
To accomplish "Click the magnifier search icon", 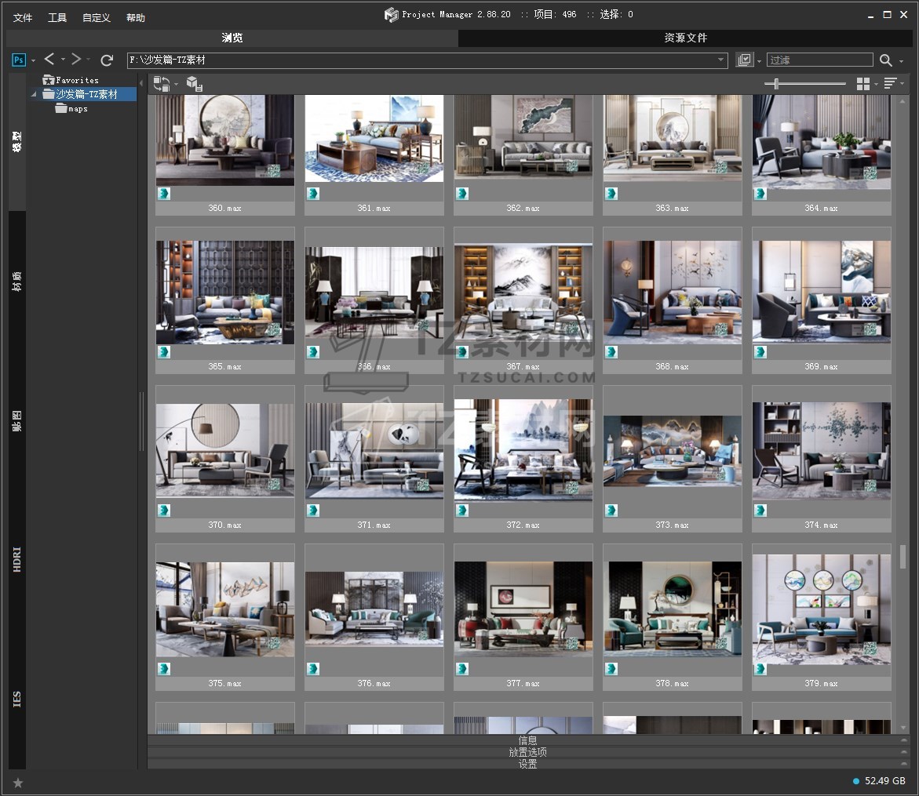I will pyautogui.click(x=885, y=60).
